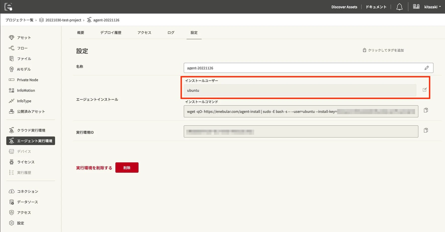This screenshot has width=445, height=232.
Task: Edit the install user ubuntu
Action: (425, 90)
